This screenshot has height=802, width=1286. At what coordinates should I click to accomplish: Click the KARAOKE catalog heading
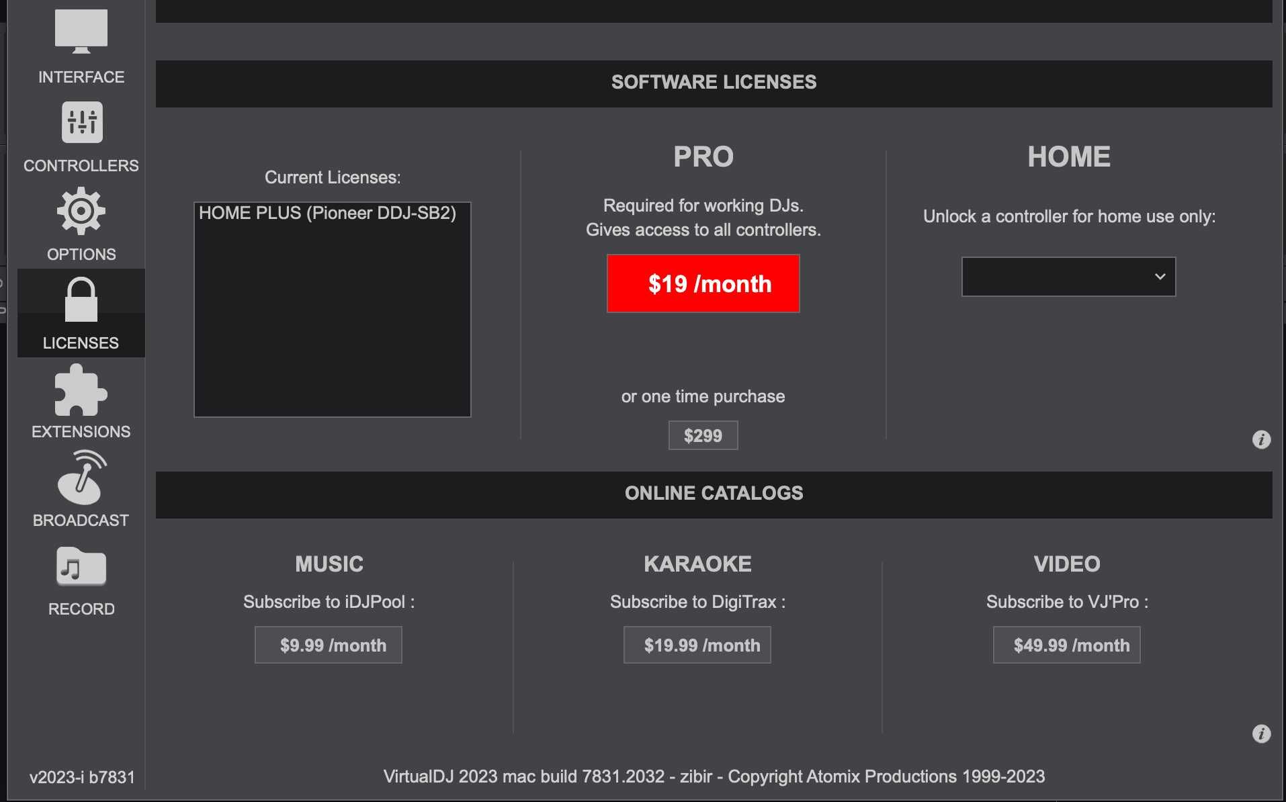point(697,564)
